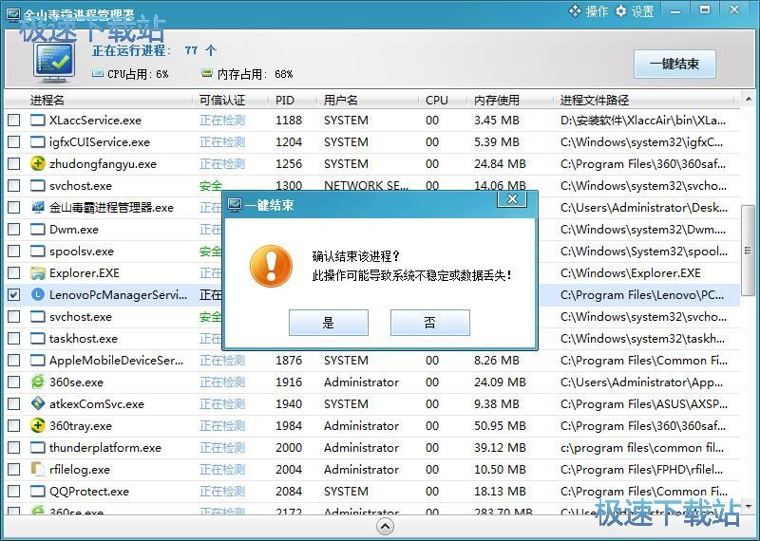Screen dimensions: 760x541
Task: Click the 一键结束 dialog title icon
Action: point(235,205)
